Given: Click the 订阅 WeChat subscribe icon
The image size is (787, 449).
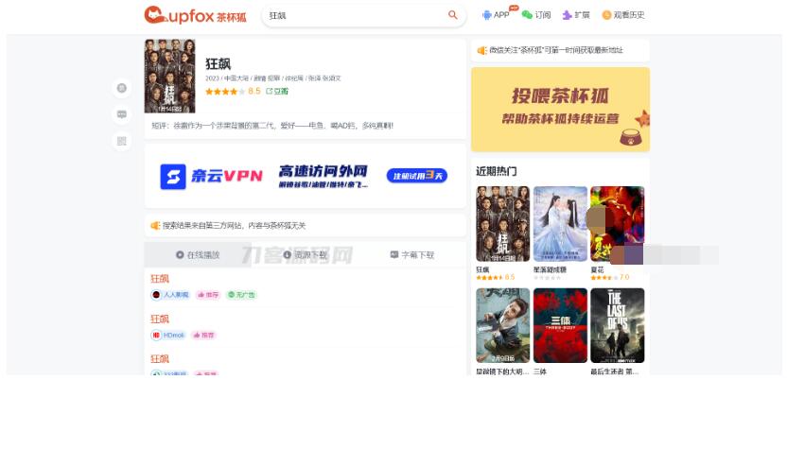Looking at the screenshot, I should [x=527, y=15].
